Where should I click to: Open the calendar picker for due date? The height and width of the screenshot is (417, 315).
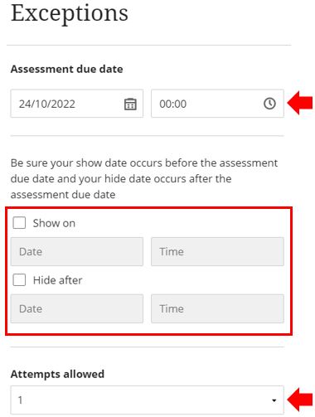130,104
